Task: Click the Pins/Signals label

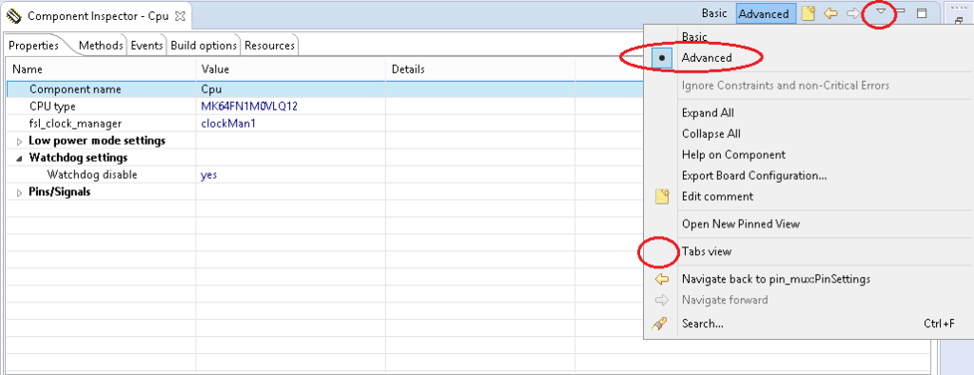Action: point(60,192)
